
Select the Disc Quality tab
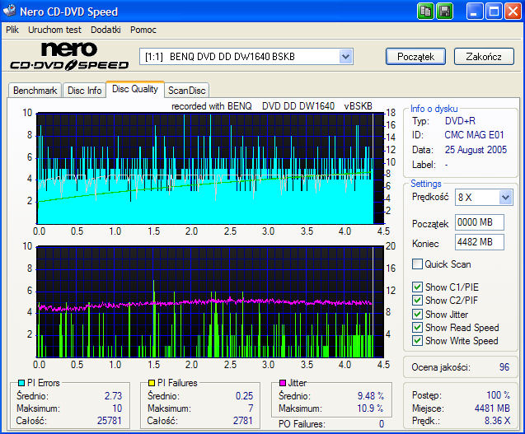[135, 89]
